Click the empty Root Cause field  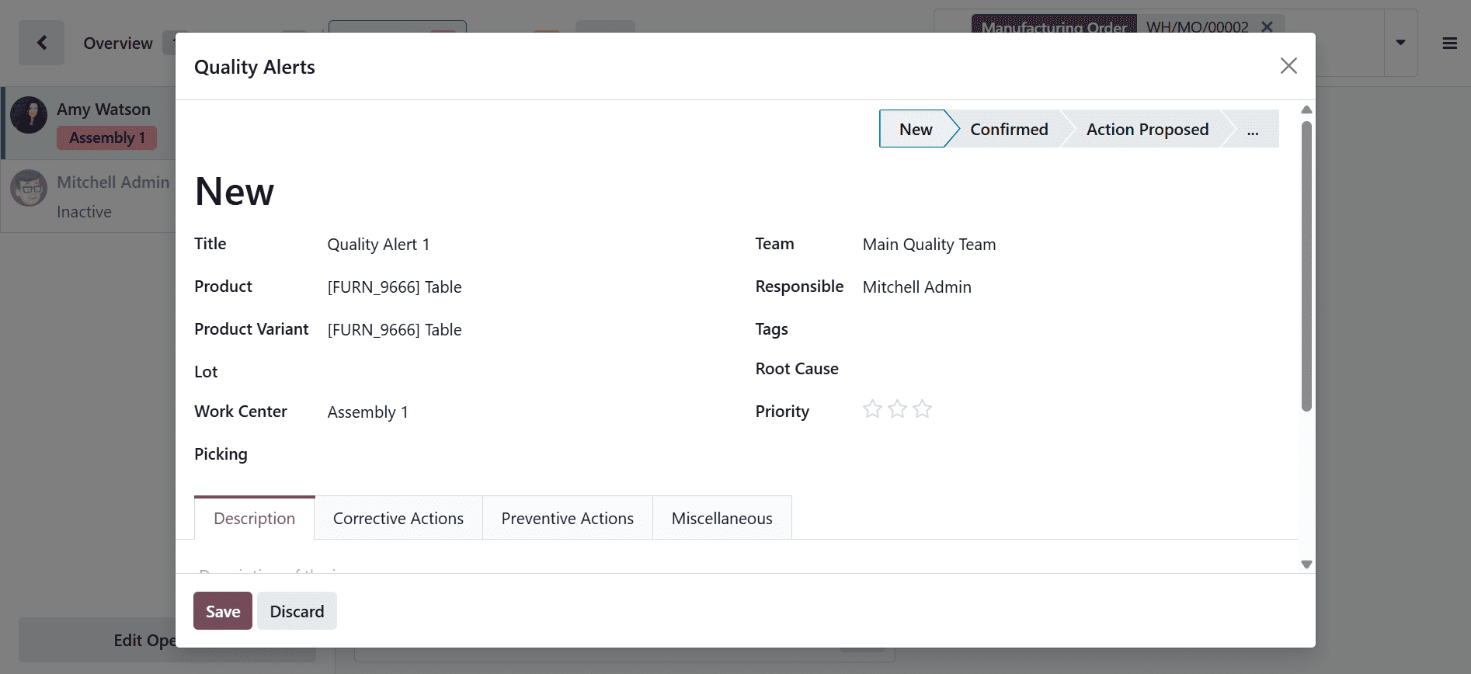(1070, 369)
